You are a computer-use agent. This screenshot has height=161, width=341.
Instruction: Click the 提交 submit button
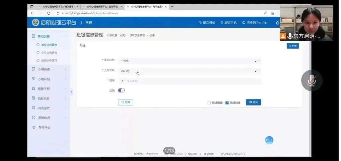point(253,102)
